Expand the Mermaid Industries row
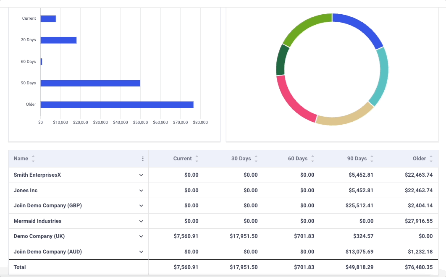The image size is (446, 277). point(141,221)
